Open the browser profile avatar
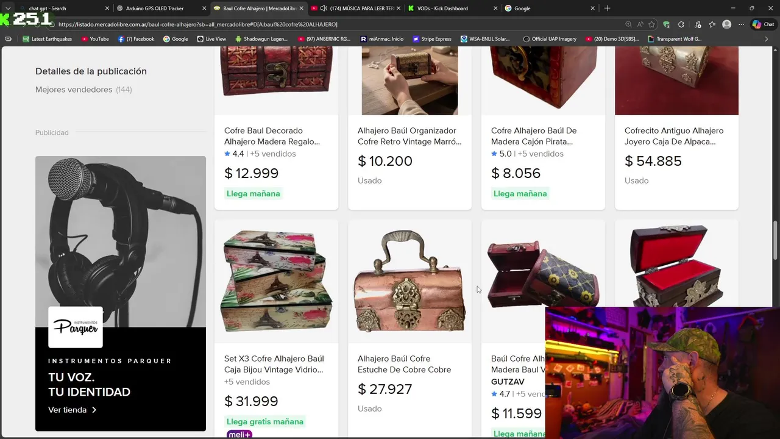780x439 pixels. pos(726,24)
